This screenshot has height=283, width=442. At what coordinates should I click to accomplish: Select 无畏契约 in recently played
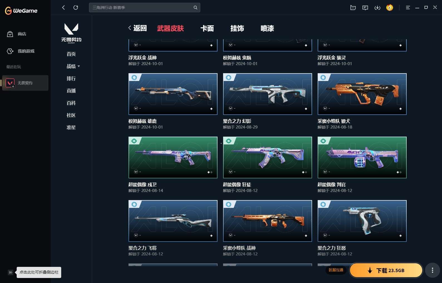coord(25,83)
